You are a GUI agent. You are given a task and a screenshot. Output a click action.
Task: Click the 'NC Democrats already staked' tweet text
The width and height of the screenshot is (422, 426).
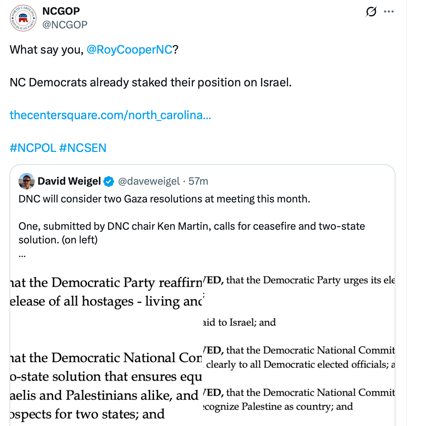(x=151, y=83)
